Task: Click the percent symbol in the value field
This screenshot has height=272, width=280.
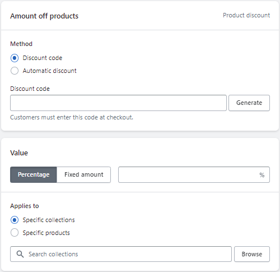Action: click(262, 175)
